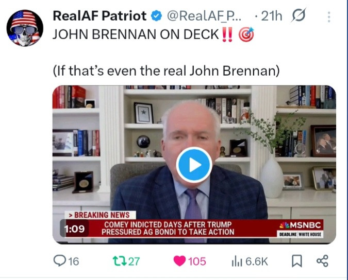This screenshot has width=348, height=280.
Task: Click the 105 likes count
Action: (x=197, y=261)
